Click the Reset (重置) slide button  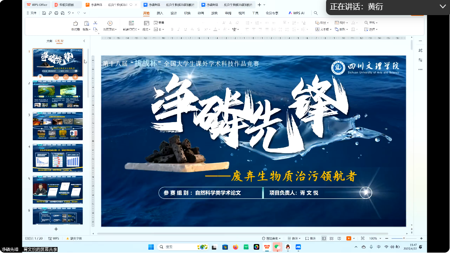pos(159,23)
